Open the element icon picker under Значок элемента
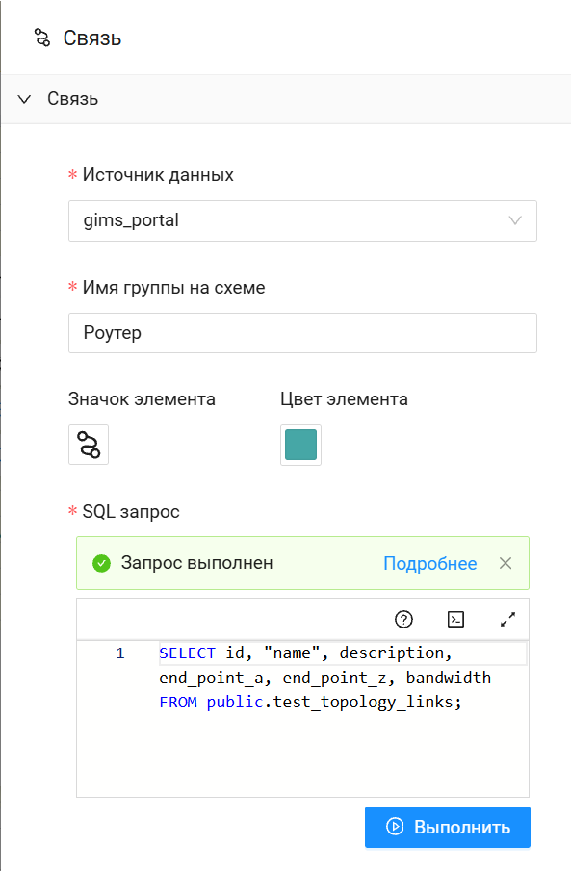The height and width of the screenshot is (871, 571). tap(89, 445)
